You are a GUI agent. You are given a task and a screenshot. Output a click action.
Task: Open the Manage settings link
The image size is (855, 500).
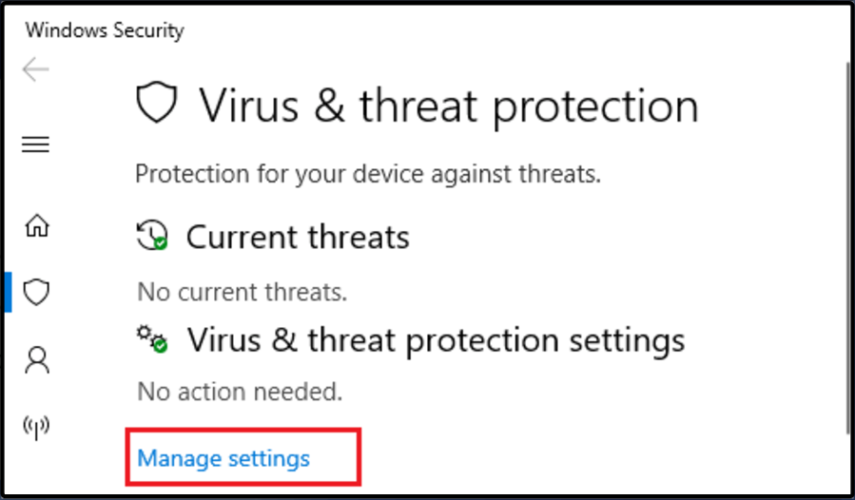tap(223, 458)
